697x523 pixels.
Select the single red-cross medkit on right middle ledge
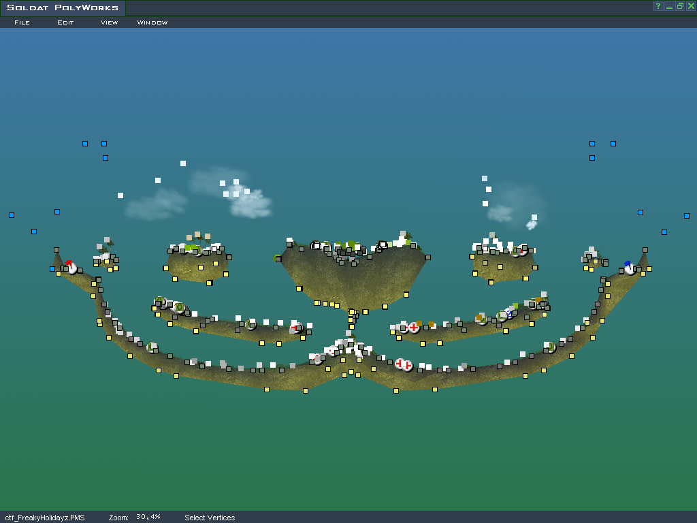tap(414, 328)
